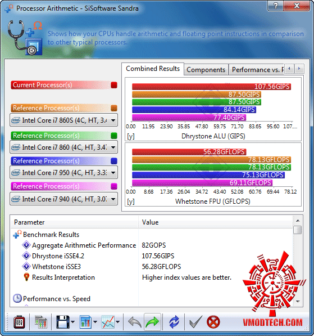The image size is (314, 336).
Task: Click the red cancel X icon
Action: (x=213, y=321)
